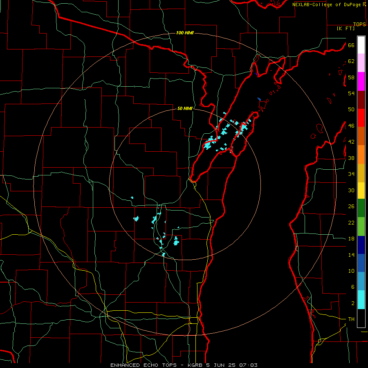Click the medium blue 14 kft swatch
The height and width of the screenshot is (368, 368).
361,263
